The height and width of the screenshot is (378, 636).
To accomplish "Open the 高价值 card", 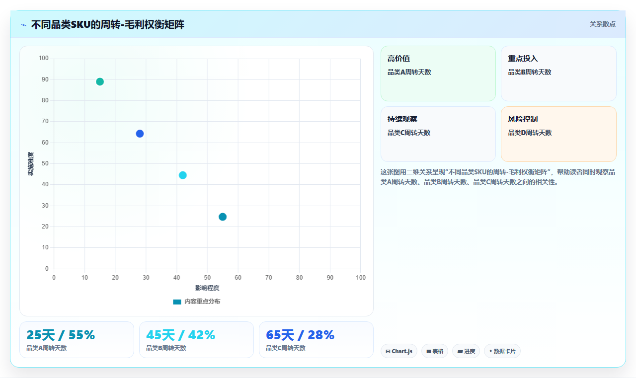I will 438,74.
